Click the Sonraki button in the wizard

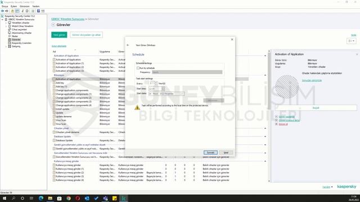point(210,153)
